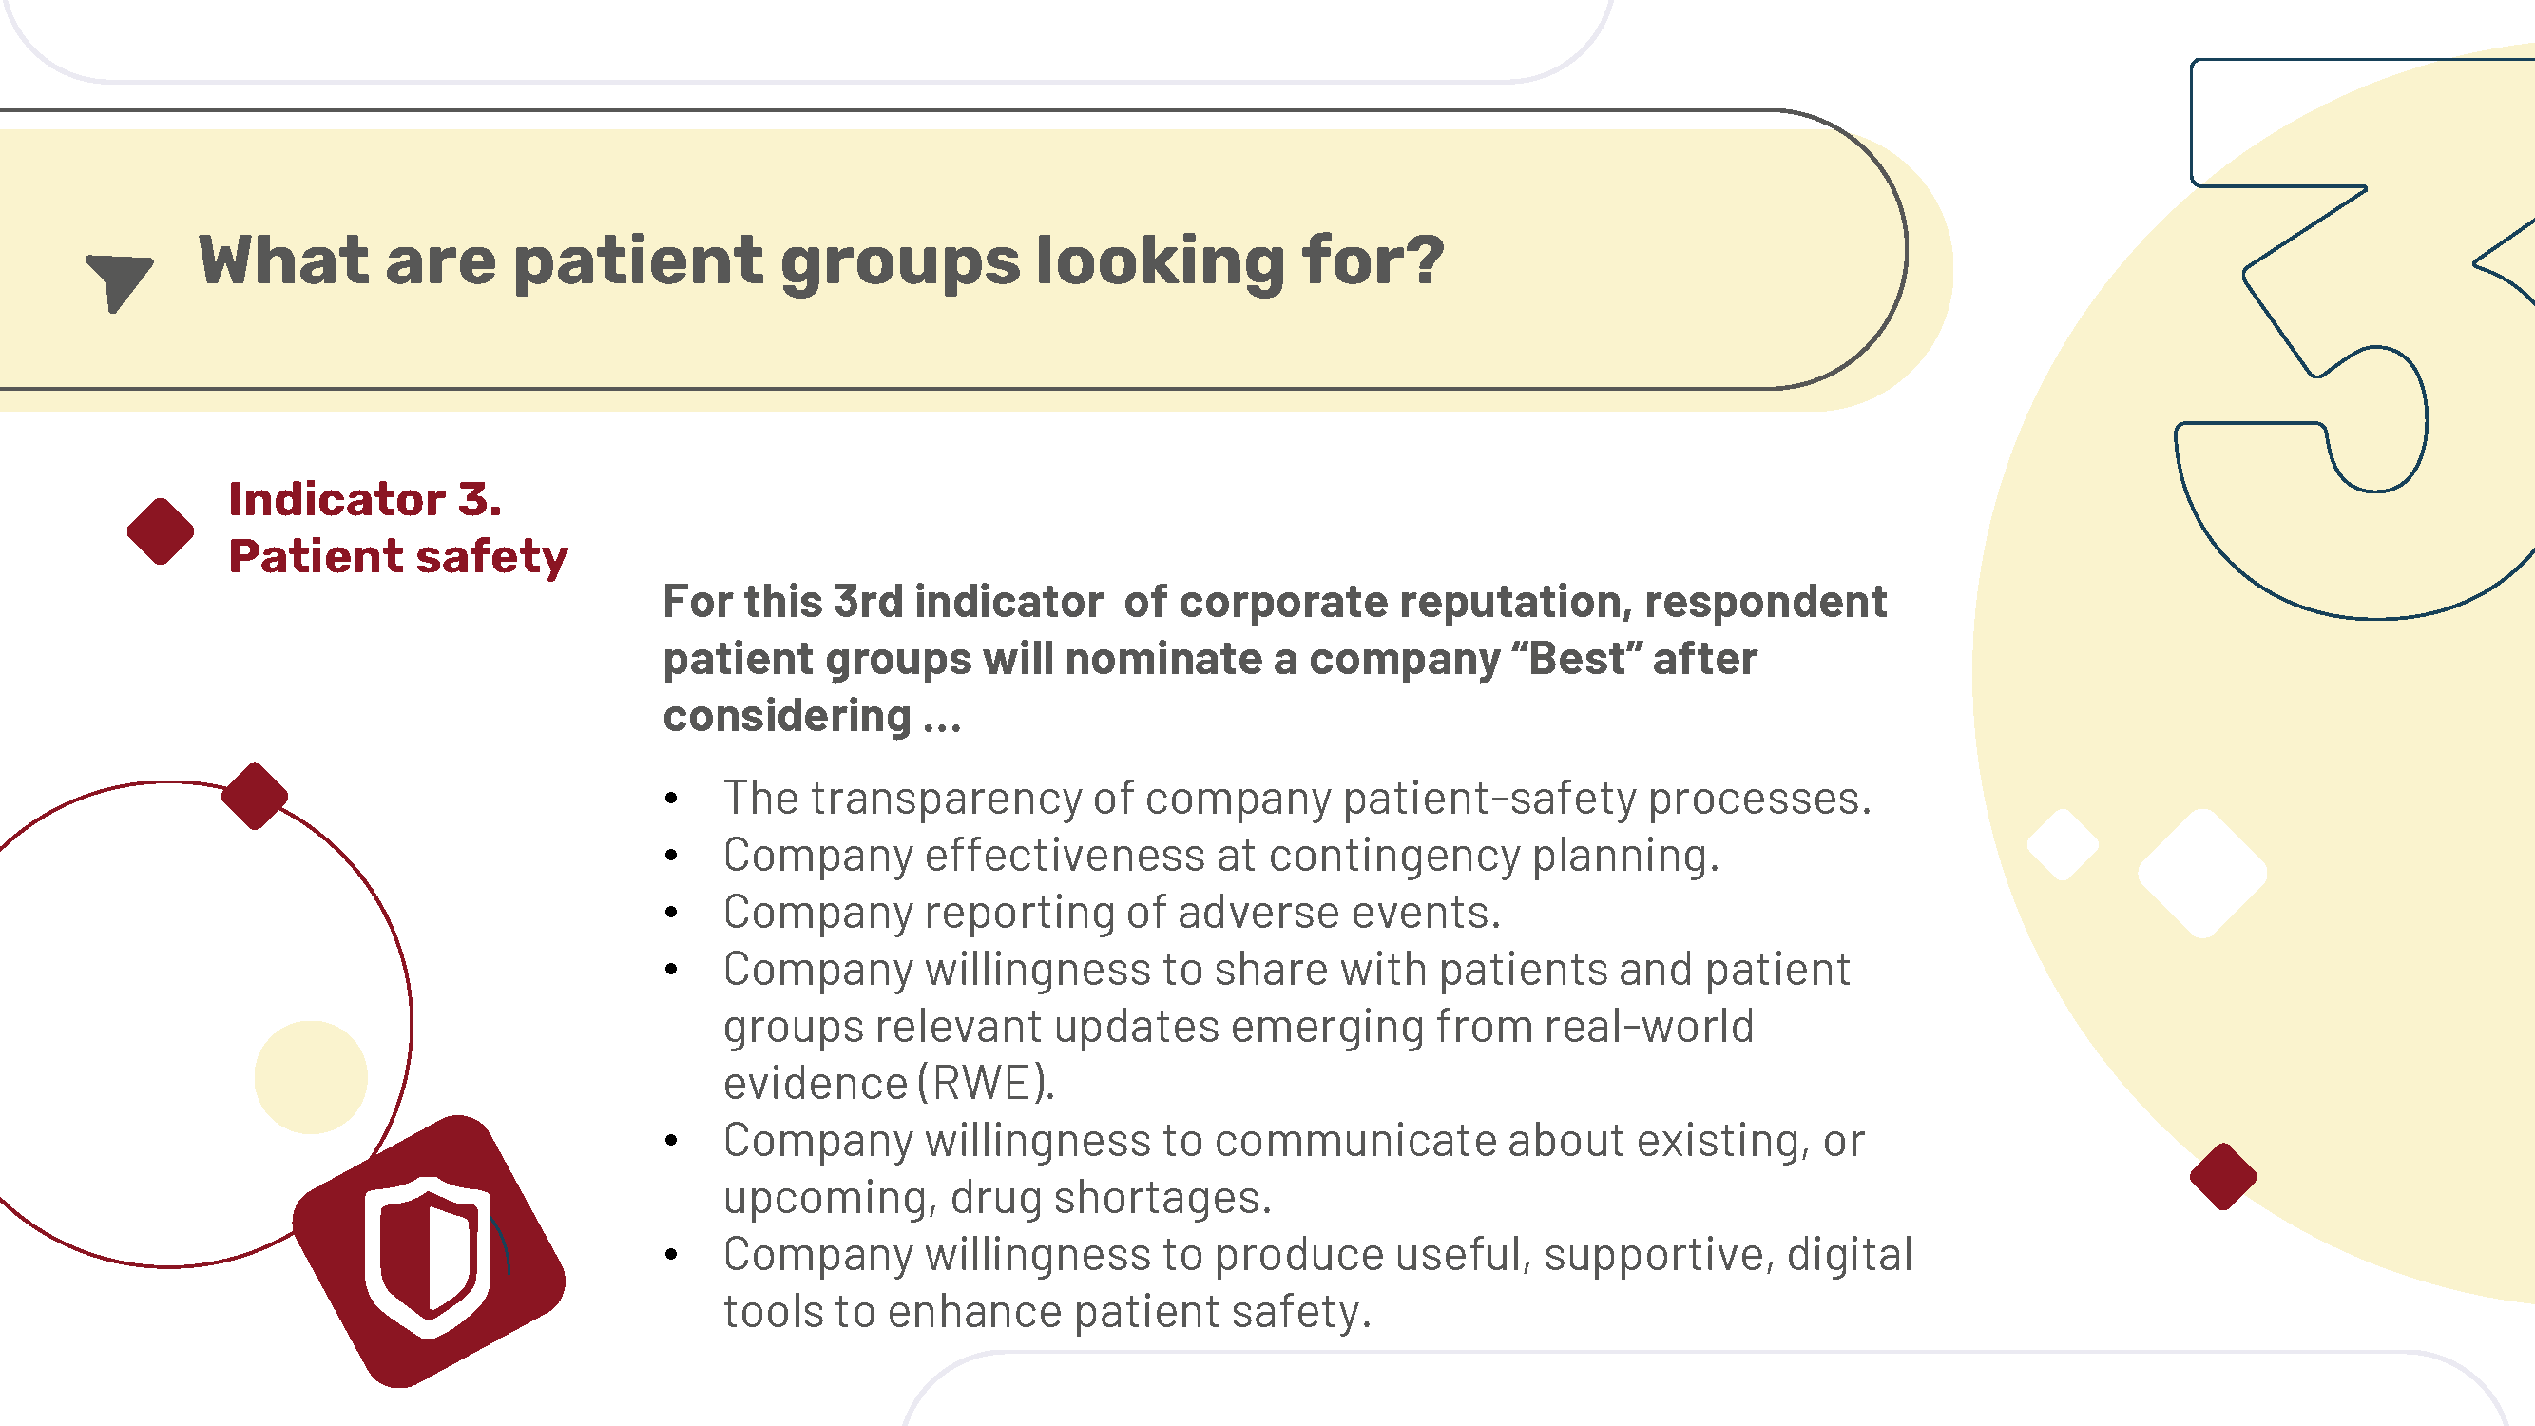Click the larger white diamond shape
This screenshot has width=2535, height=1426.
coord(2202,873)
